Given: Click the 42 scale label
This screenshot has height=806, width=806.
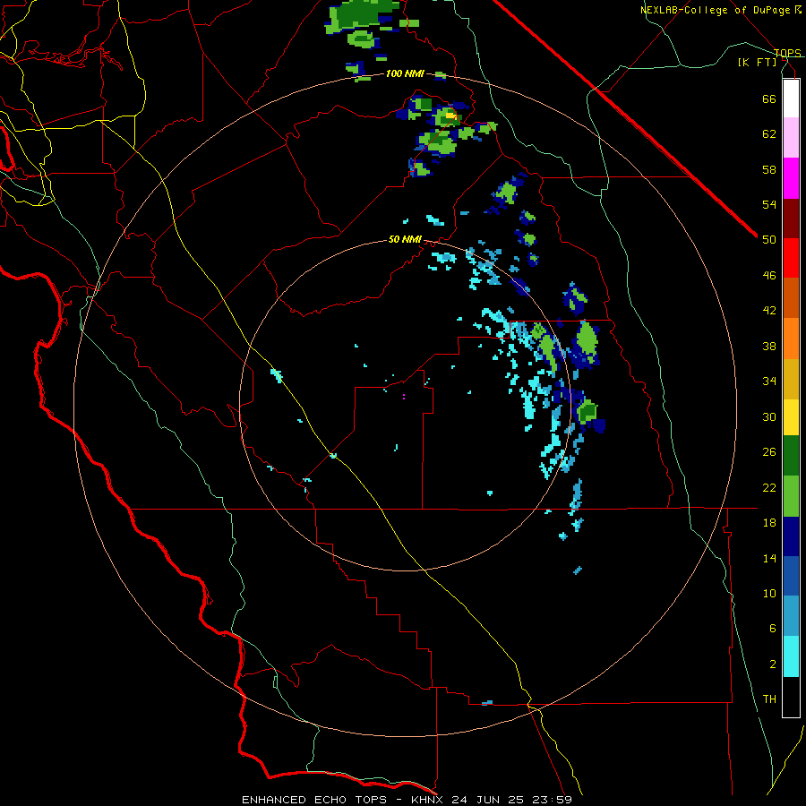Looking at the screenshot, I should pos(769,310).
